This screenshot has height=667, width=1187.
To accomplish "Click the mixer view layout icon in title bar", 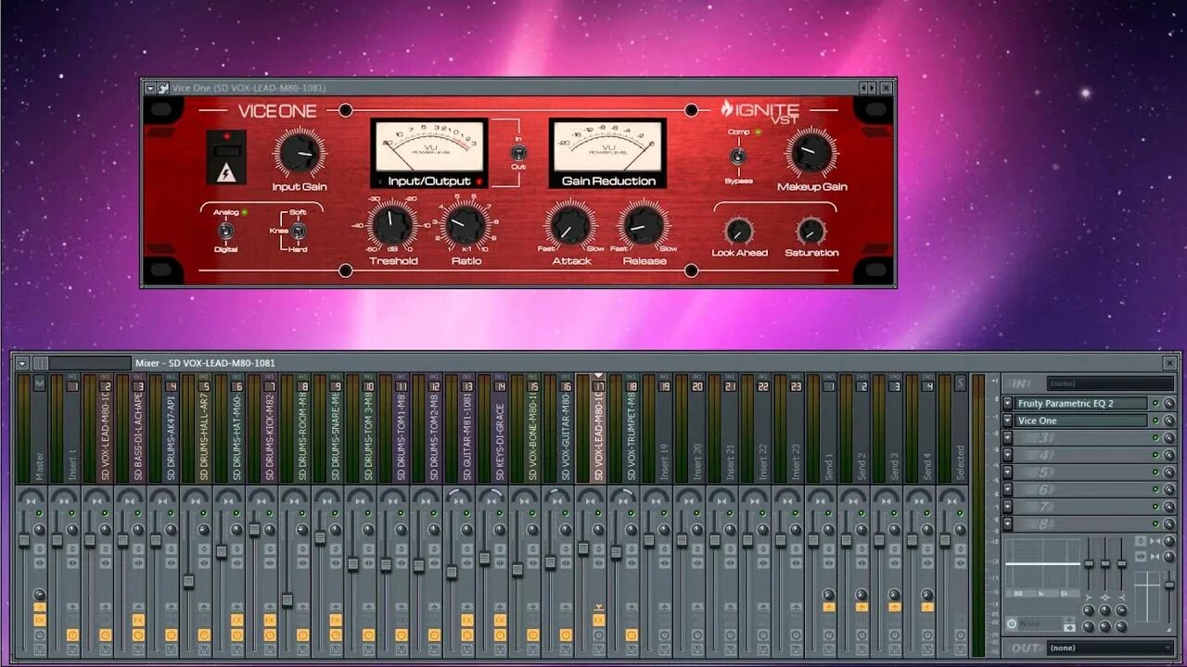I will [x=41, y=363].
